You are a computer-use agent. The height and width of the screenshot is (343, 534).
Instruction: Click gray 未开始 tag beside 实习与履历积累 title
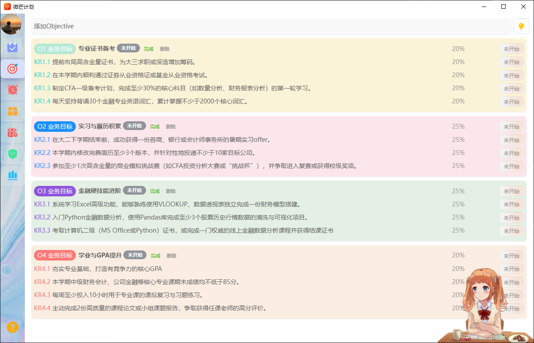[134, 126]
